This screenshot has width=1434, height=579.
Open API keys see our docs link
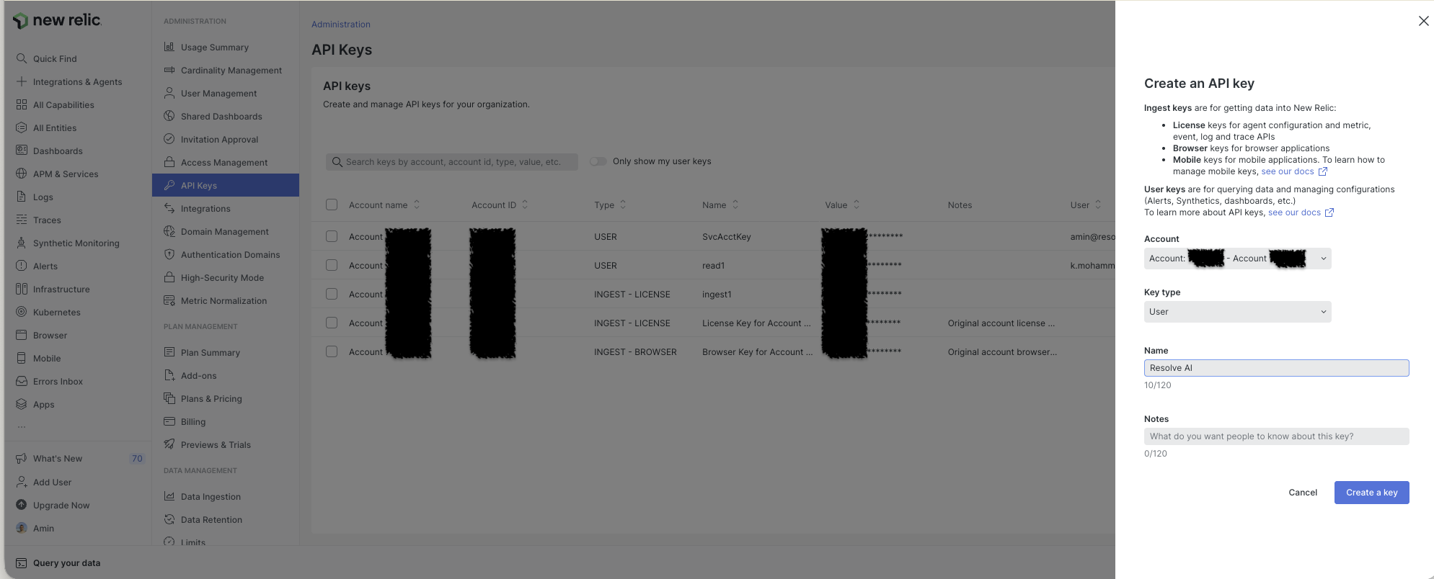(1301, 212)
